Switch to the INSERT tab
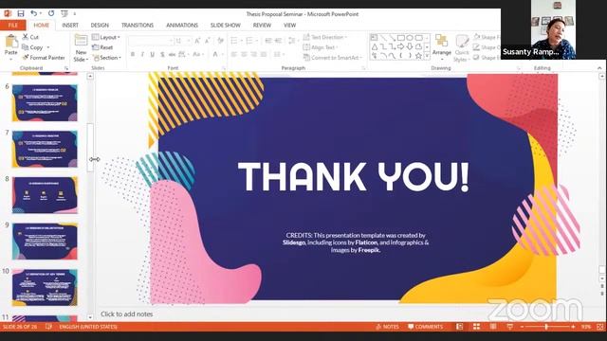Viewport: 607px width, 341px height. click(70, 26)
